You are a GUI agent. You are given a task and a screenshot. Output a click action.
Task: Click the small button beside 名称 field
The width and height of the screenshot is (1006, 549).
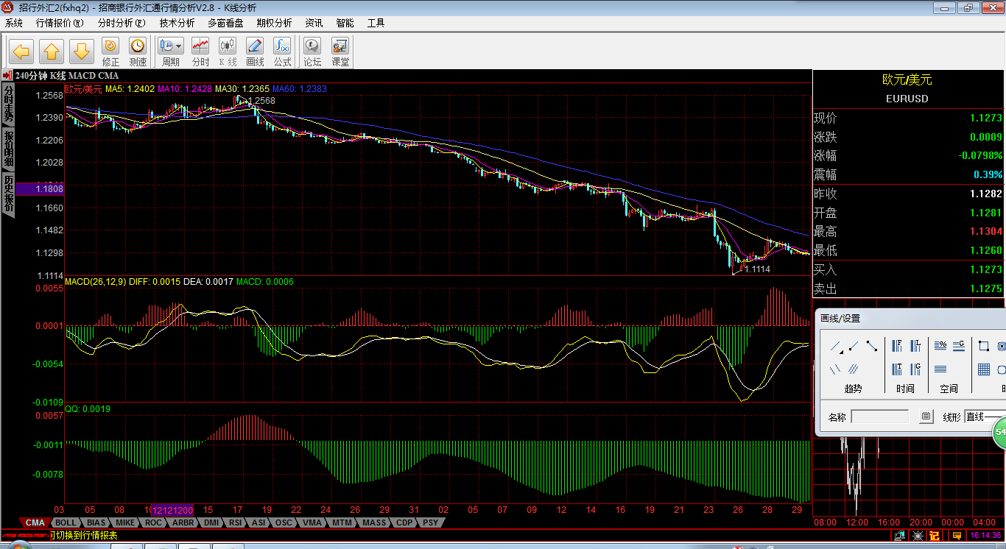926,417
